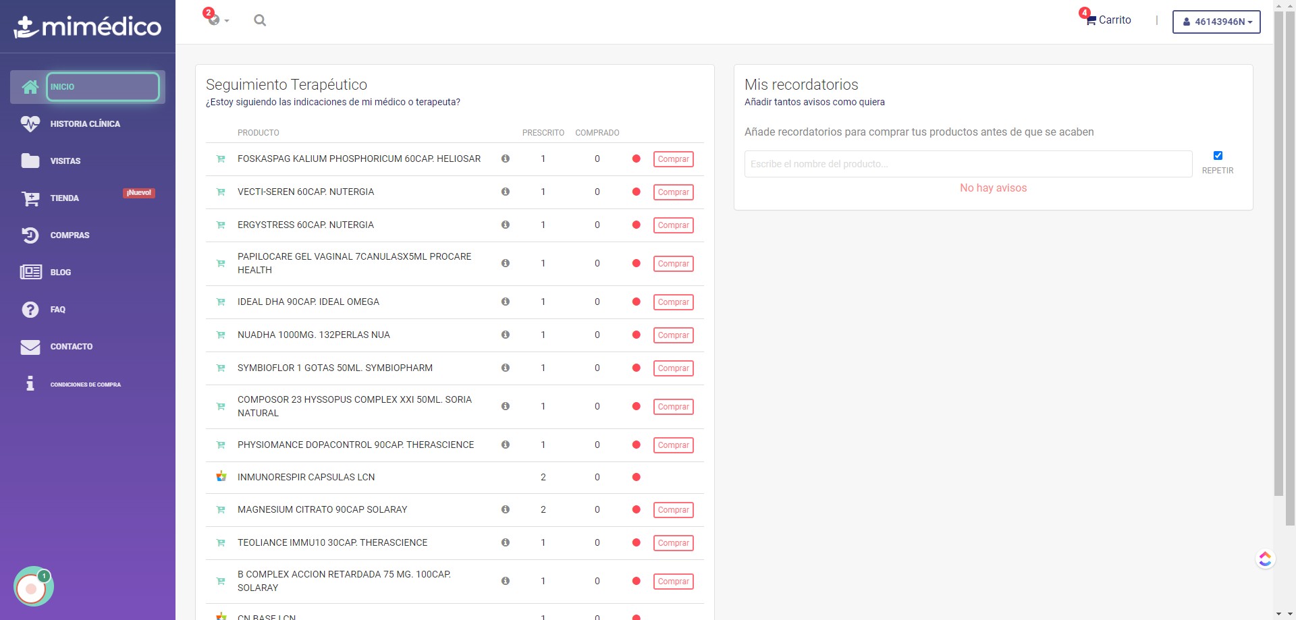
Task: Show info for PAPILOCARE GEL VAGINAL
Action: point(505,263)
